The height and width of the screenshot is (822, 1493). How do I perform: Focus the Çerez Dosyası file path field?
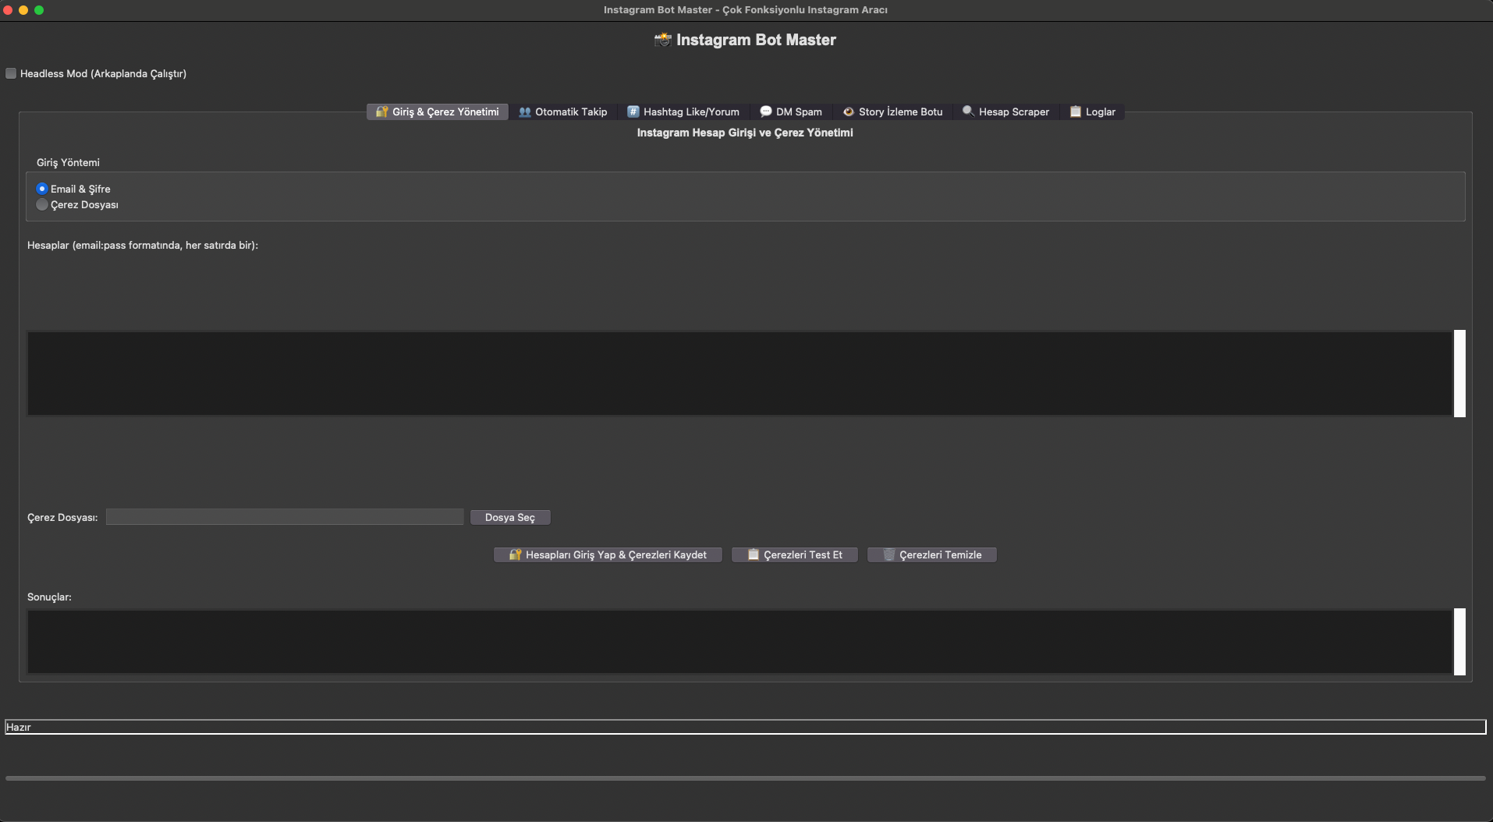285,517
